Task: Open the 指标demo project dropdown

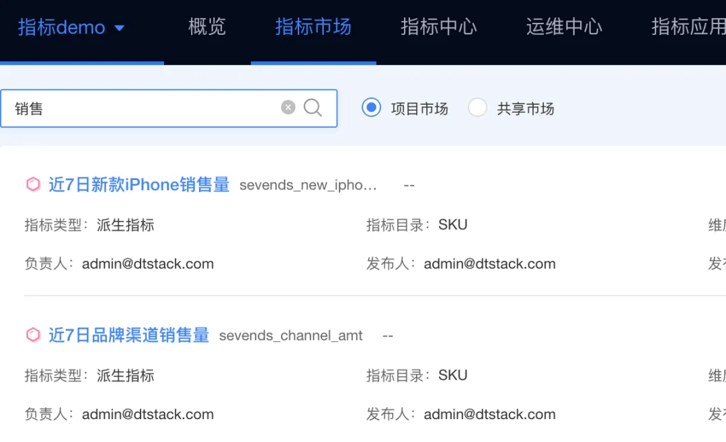Action: coord(71,28)
